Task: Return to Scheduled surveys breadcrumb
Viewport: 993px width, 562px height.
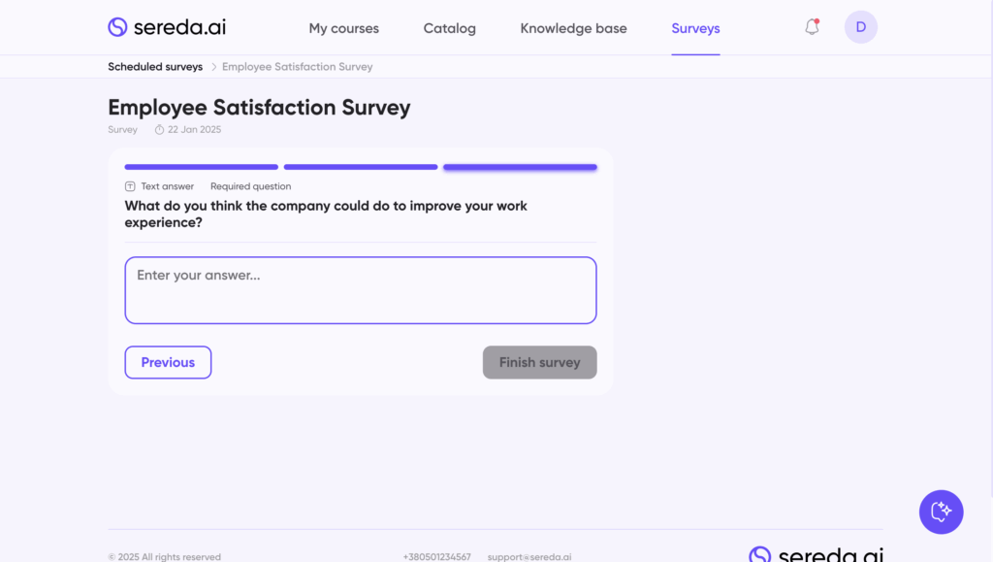Action: pos(155,67)
